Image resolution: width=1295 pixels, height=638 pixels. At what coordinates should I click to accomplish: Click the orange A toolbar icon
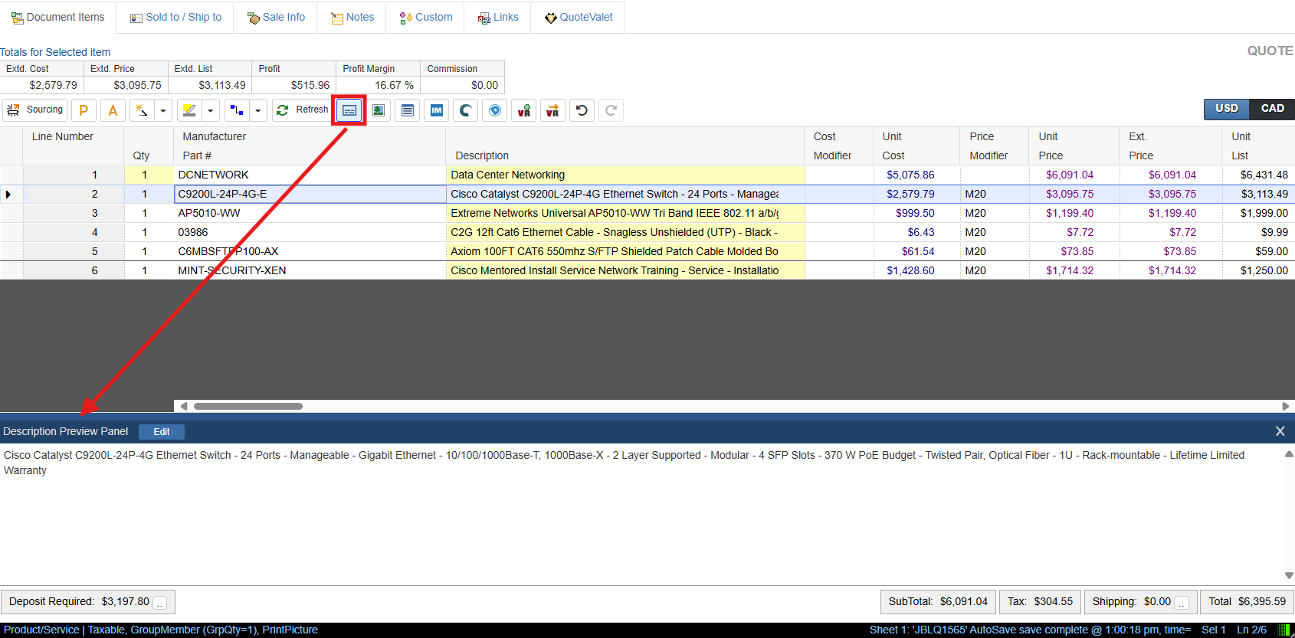pos(113,110)
